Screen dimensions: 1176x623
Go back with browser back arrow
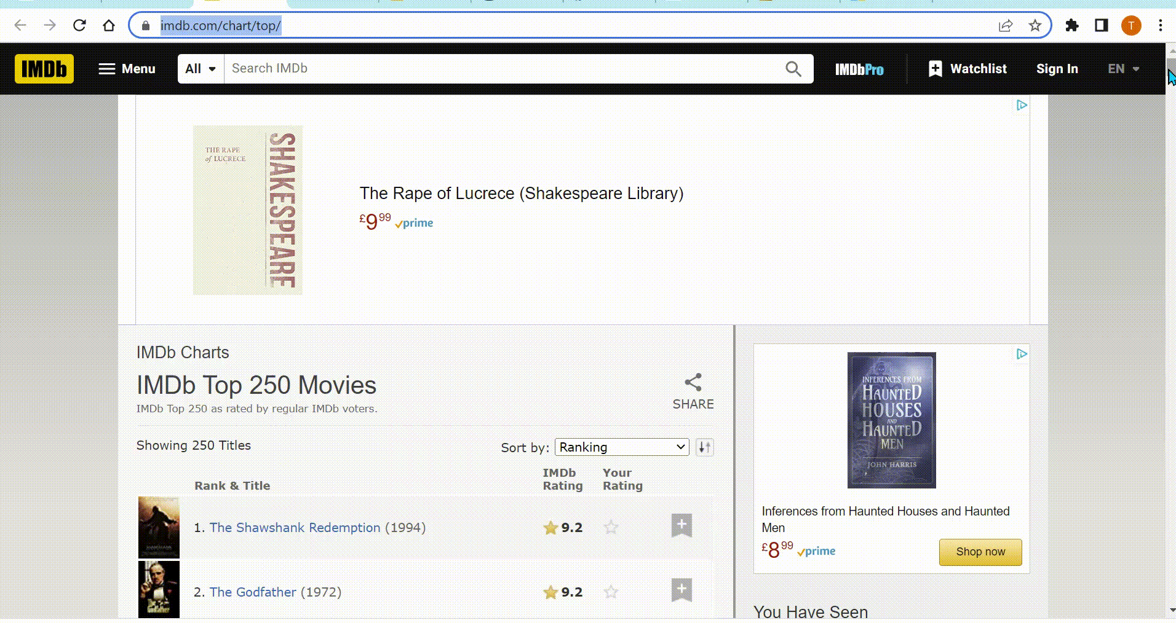[20, 25]
